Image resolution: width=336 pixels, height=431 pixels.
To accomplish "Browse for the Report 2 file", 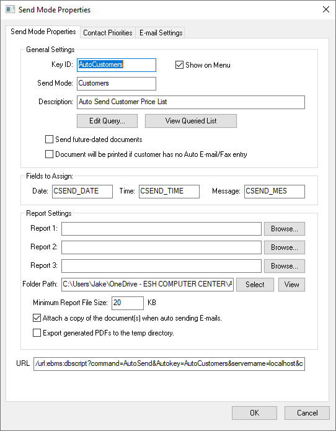I will [x=285, y=247].
